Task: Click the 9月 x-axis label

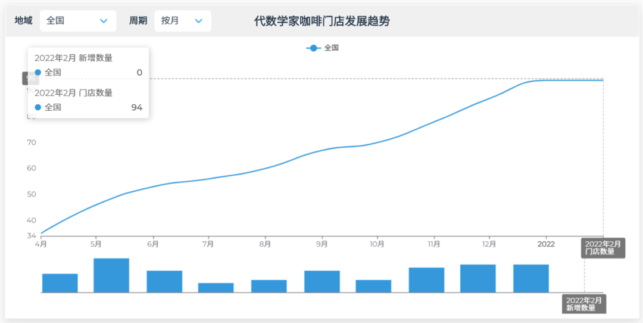Action: [x=322, y=244]
